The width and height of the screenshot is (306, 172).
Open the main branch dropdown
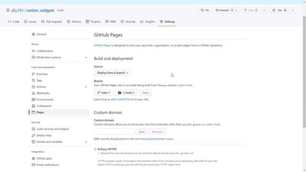(x=104, y=93)
